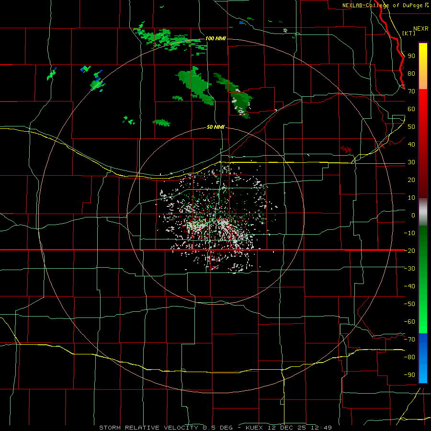Click the -10 scale label

tap(409, 233)
